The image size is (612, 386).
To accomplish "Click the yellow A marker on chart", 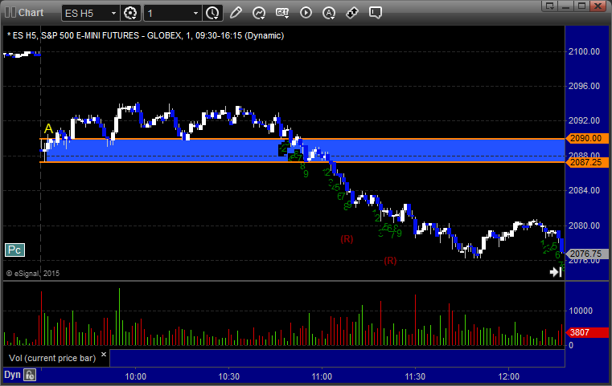I will tap(48, 128).
